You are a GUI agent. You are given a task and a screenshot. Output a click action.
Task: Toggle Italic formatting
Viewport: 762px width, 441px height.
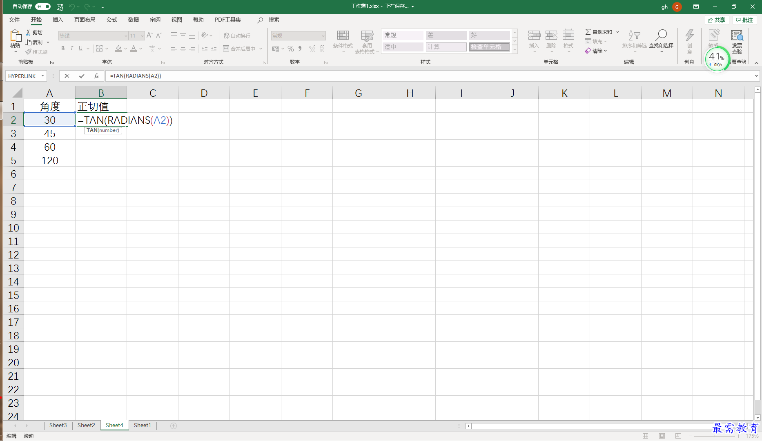tap(72, 49)
